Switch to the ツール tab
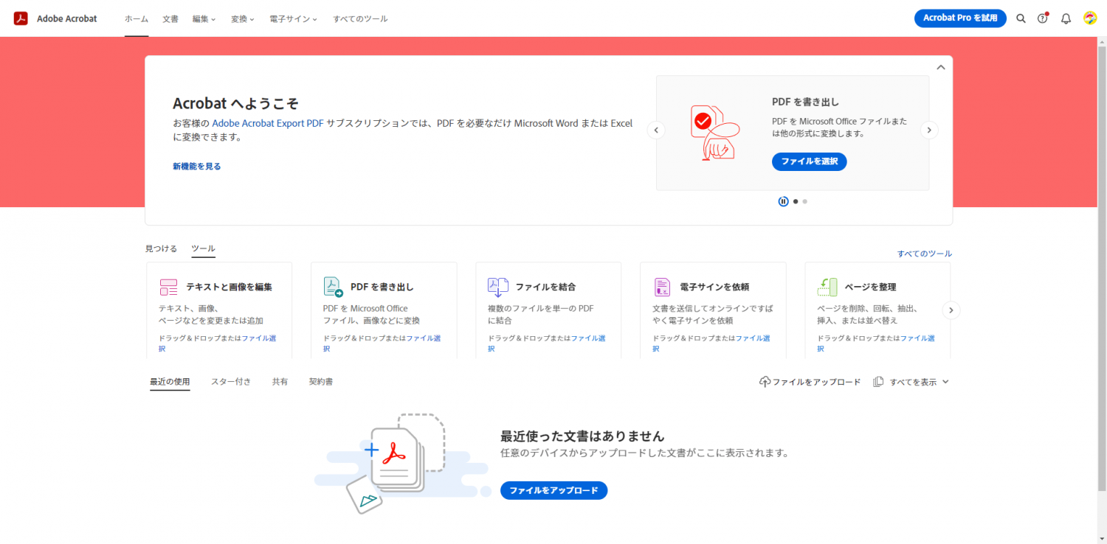This screenshot has width=1107, height=544. point(203,249)
